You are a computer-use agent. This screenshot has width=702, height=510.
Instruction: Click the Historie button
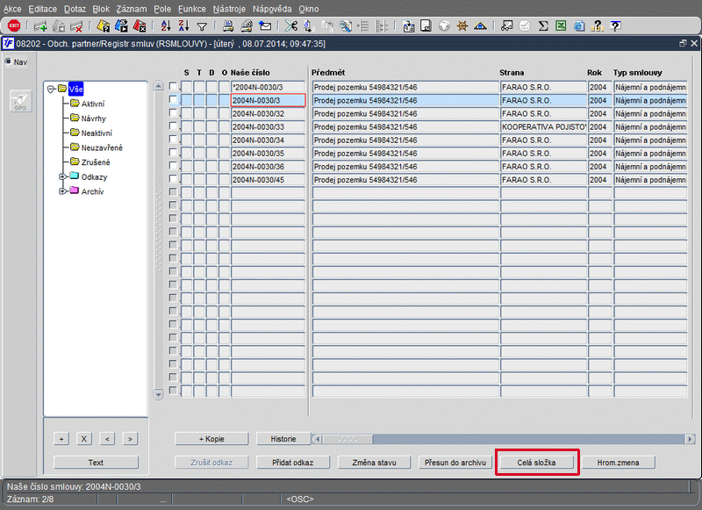pos(283,439)
